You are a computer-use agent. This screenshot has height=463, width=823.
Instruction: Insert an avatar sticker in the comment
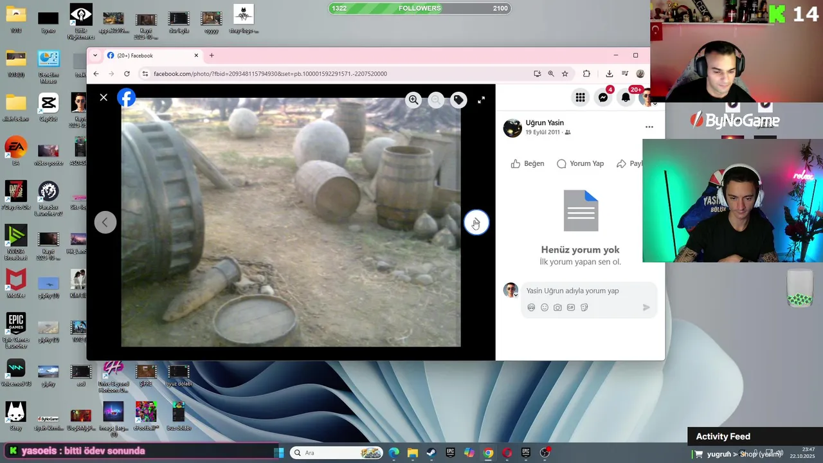coord(531,307)
